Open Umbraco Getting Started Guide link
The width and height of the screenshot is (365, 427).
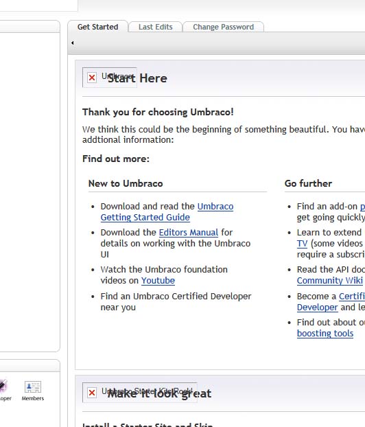(x=167, y=212)
